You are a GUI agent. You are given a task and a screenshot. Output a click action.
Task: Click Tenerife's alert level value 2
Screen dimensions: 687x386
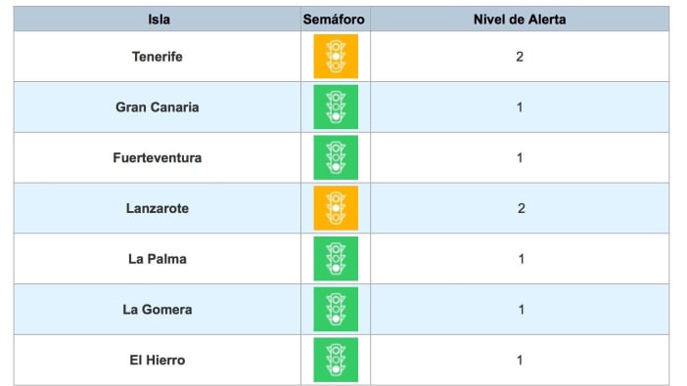click(520, 57)
